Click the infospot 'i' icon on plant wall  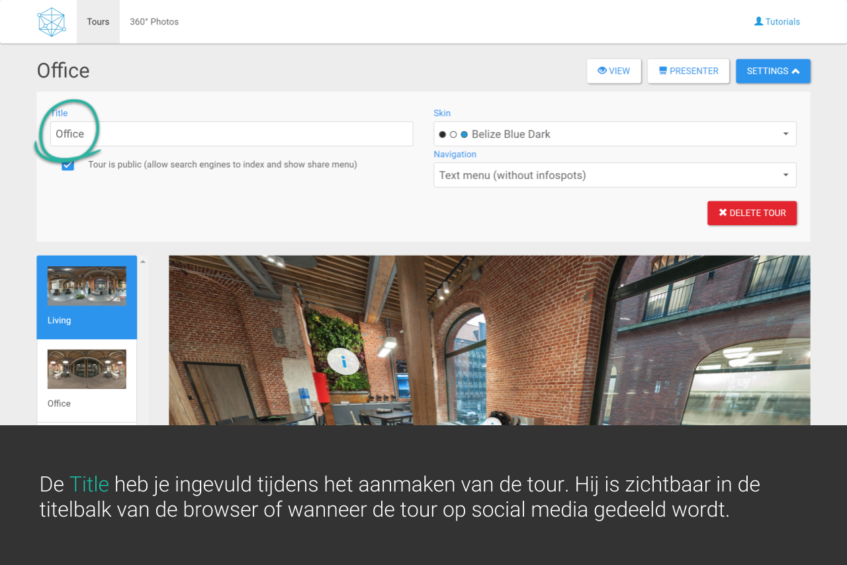coord(343,362)
